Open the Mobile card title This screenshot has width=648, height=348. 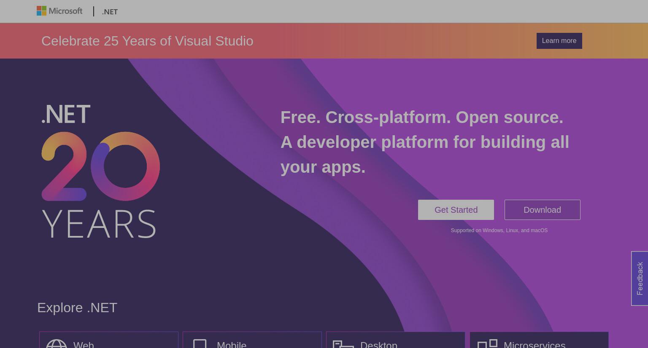(232, 345)
